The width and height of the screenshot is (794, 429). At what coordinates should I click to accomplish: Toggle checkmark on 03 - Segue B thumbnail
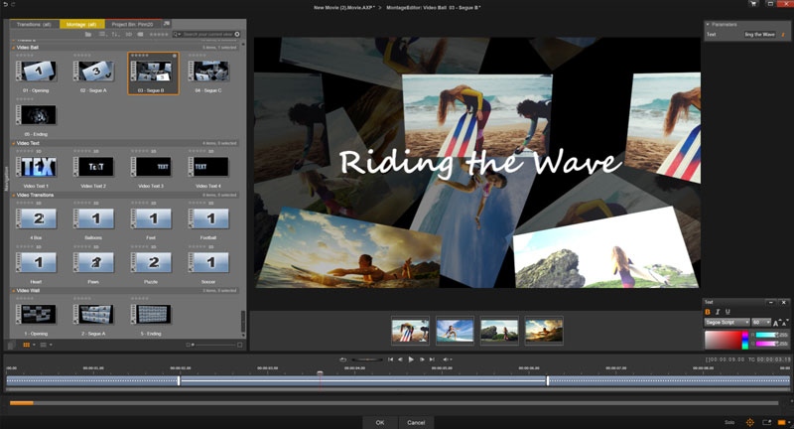pos(175,56)
